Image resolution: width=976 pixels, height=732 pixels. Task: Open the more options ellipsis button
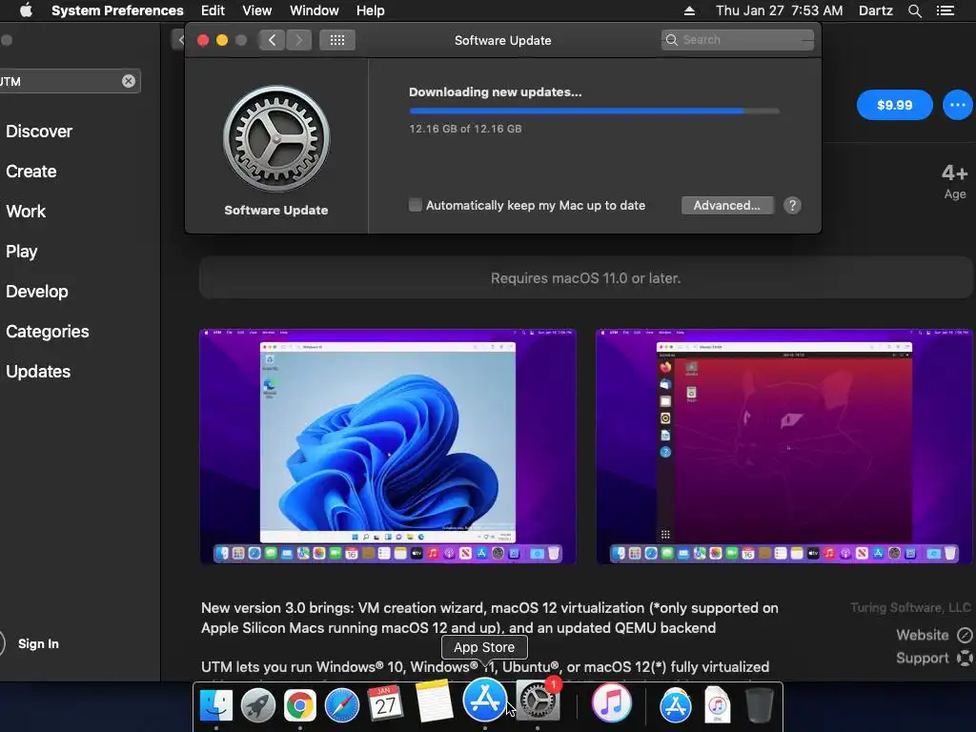957,105
